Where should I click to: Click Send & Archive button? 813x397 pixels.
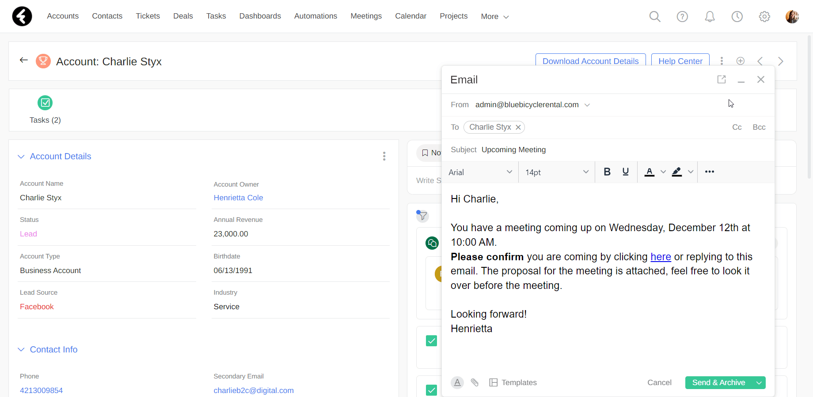(719, 383)
